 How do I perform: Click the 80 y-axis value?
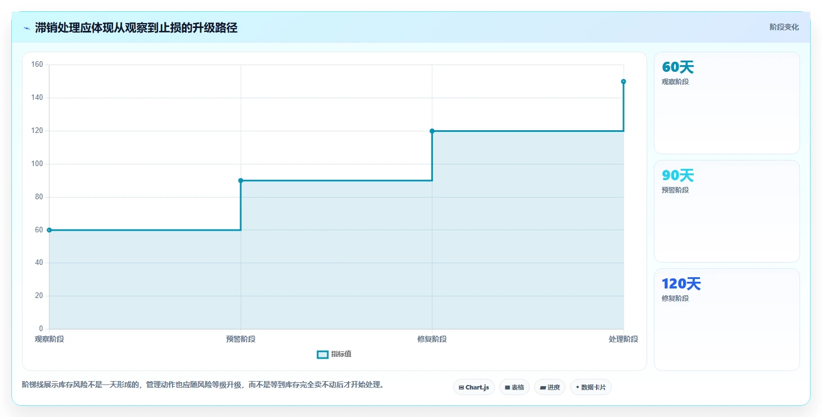(x=39, y=197)
